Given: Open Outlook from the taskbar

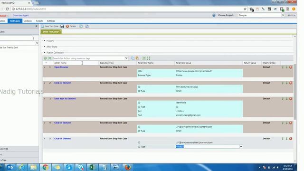Looking at the screenshot, I should pyautogui.click(x=10, y=167).
